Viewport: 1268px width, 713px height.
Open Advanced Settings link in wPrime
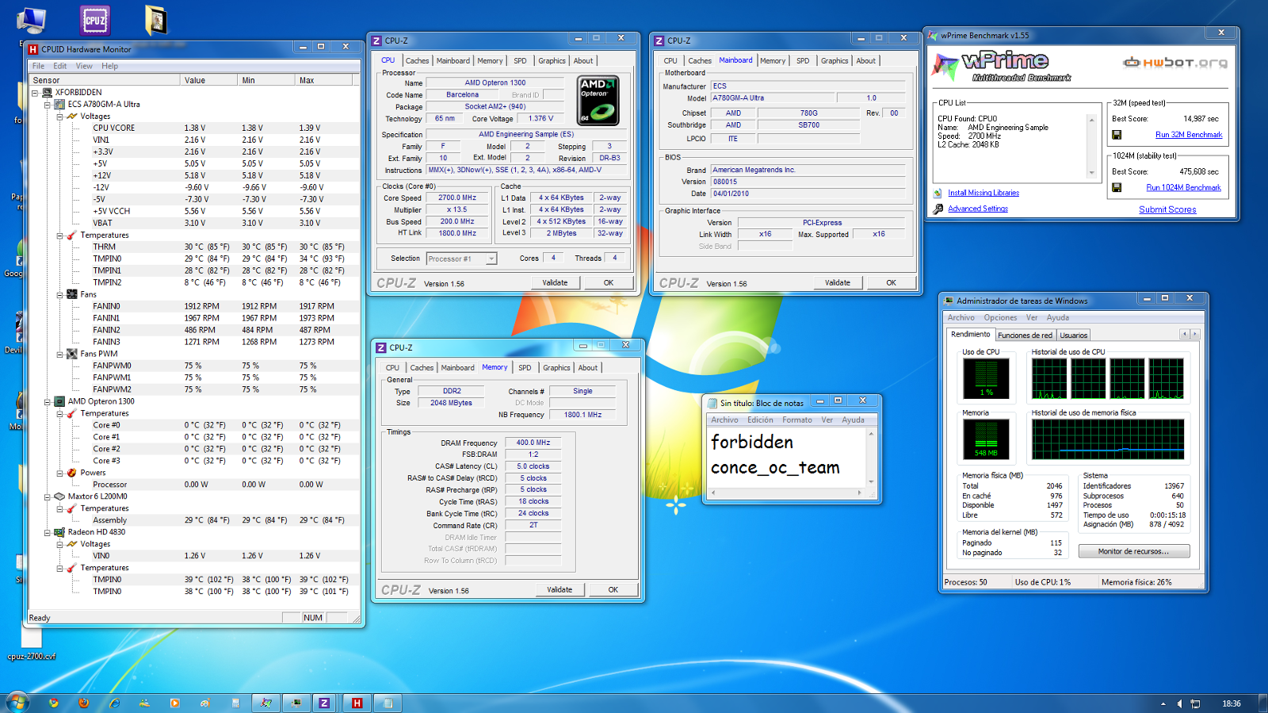click(978, 209)
